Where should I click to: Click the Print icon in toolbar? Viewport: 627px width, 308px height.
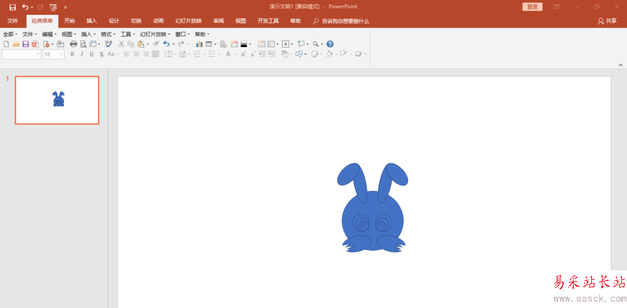point(73,44)
